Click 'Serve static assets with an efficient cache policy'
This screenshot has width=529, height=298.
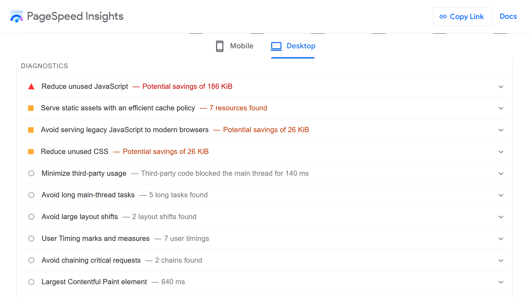118,108
